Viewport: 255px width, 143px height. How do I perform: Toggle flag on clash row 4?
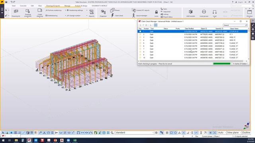140,40
